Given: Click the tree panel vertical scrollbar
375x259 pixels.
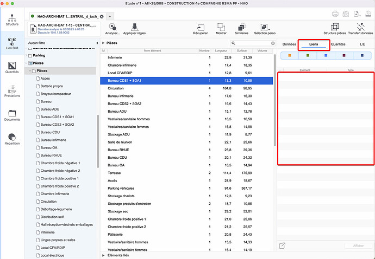Looking at the screenshot, I should click(x=98, y=141).
